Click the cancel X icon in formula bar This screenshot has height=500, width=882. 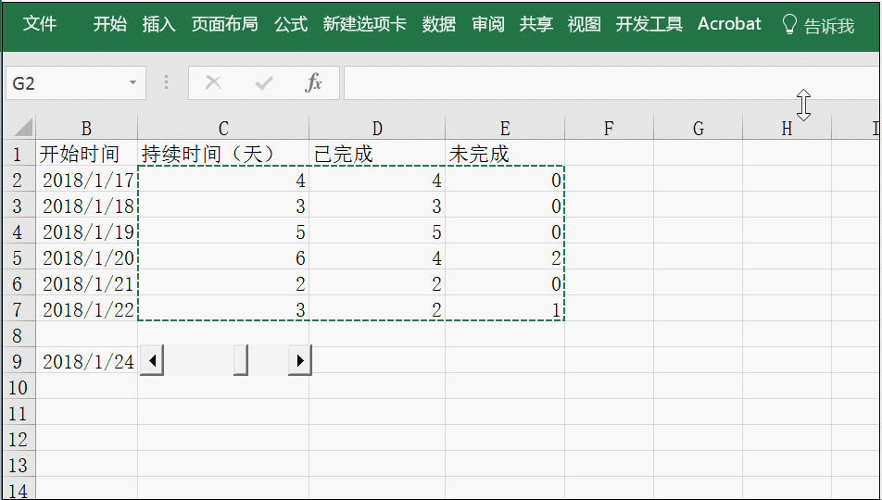click(x=213, y=83)
